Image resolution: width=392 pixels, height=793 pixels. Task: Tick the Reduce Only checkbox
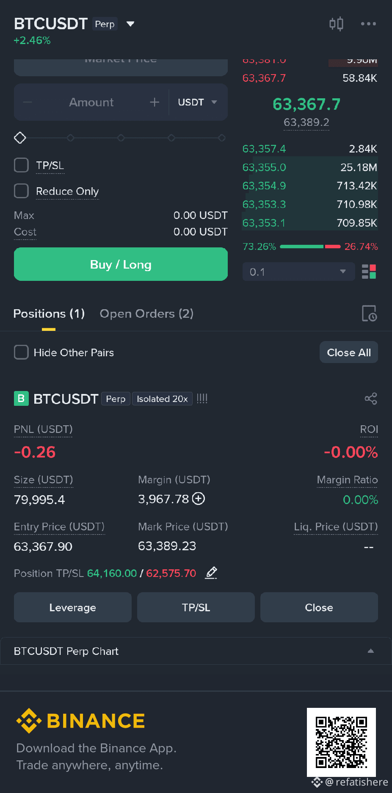[x=21, y=191]
